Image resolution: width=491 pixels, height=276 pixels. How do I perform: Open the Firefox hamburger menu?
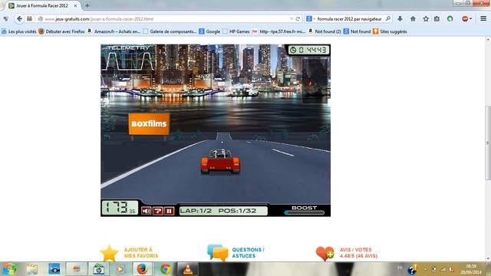click(x=483, y=18)
